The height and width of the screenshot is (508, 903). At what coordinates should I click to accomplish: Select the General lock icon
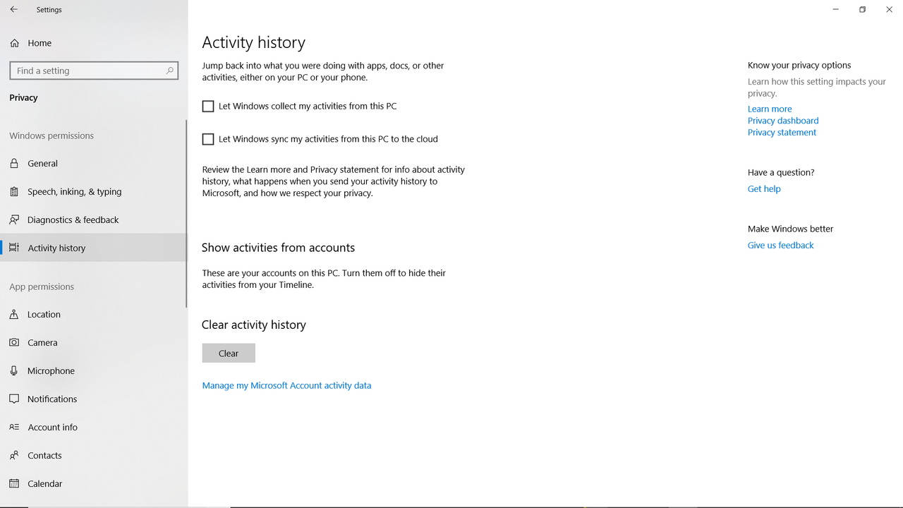pyautogui.click(x=14, y=163)
